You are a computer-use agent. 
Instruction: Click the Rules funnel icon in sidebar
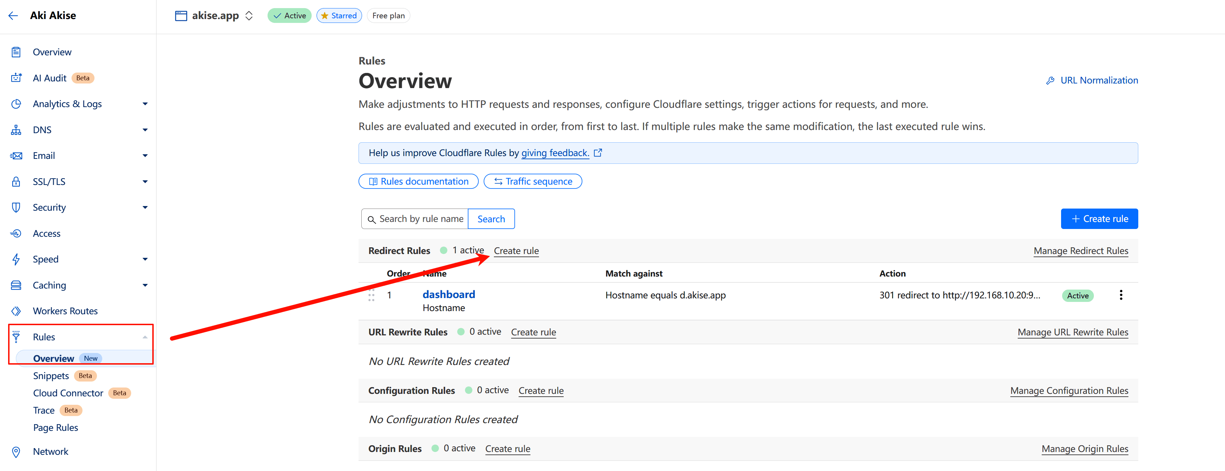pos(16,337)
